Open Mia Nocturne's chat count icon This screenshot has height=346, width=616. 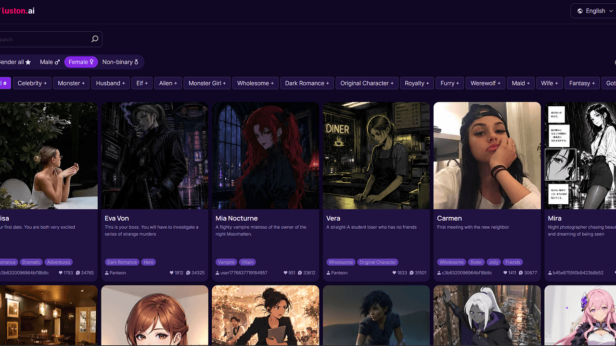299,272
